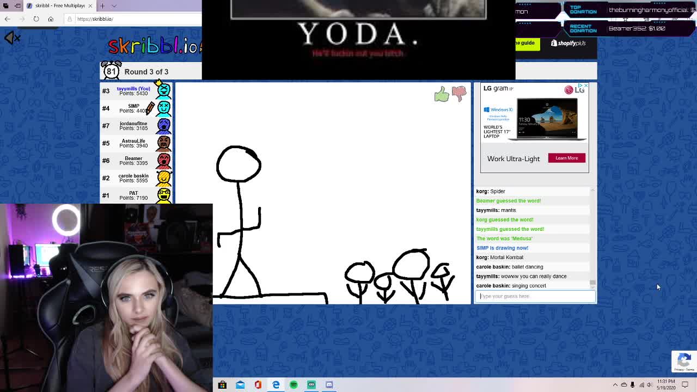This screenshot has height=392, width=697.
Task: Click the 'Round 3 of 3' label
Action: 146,72
